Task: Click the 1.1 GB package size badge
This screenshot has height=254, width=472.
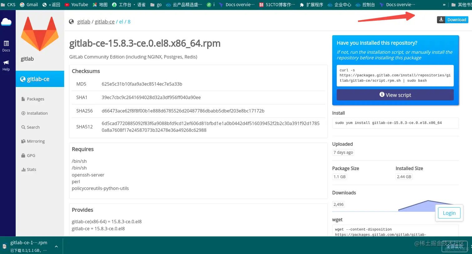Action: pyautogui.click(x=339, y=177)
